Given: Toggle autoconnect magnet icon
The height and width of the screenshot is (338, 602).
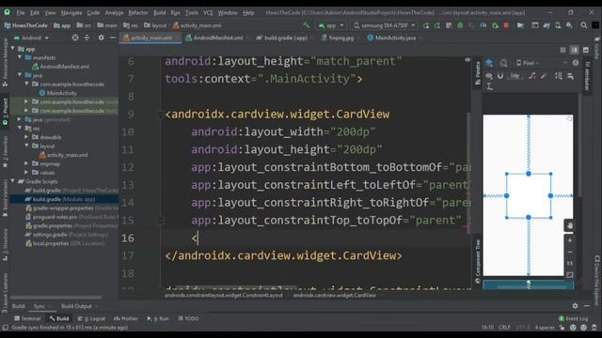Looking at the screenshot, I should pyautogui.click(x=500, y=76).
